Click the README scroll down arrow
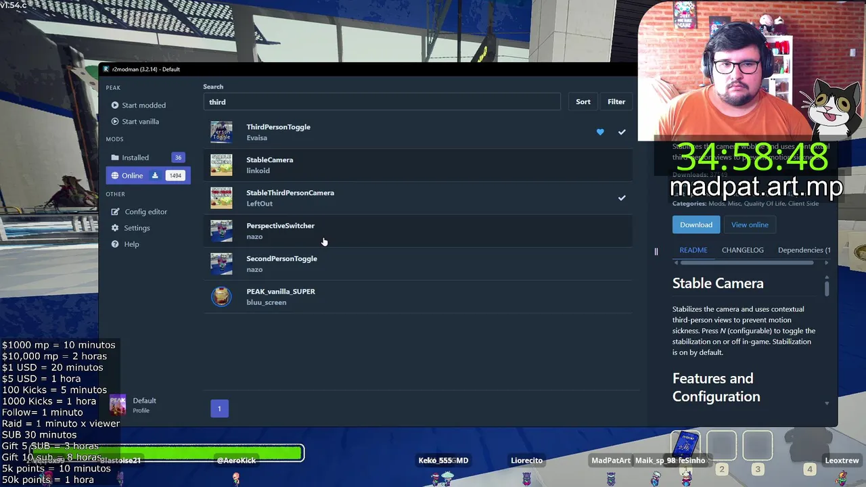The image size is (866, 487). [x=827, y=404]
